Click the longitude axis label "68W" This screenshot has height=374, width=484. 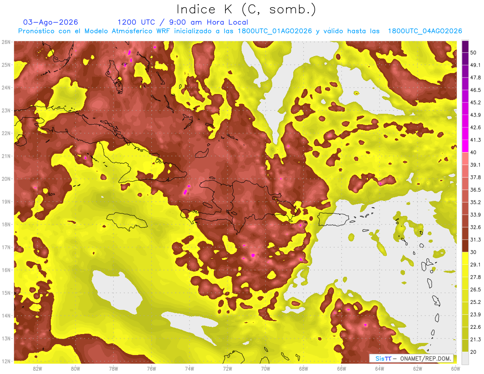(304, 369)
